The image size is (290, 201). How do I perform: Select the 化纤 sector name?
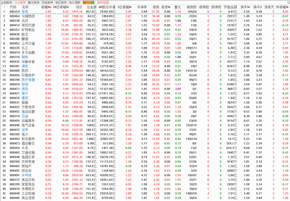tap(25, 21)
